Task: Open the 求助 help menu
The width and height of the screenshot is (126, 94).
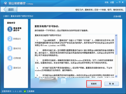Action: click(106, 3)
